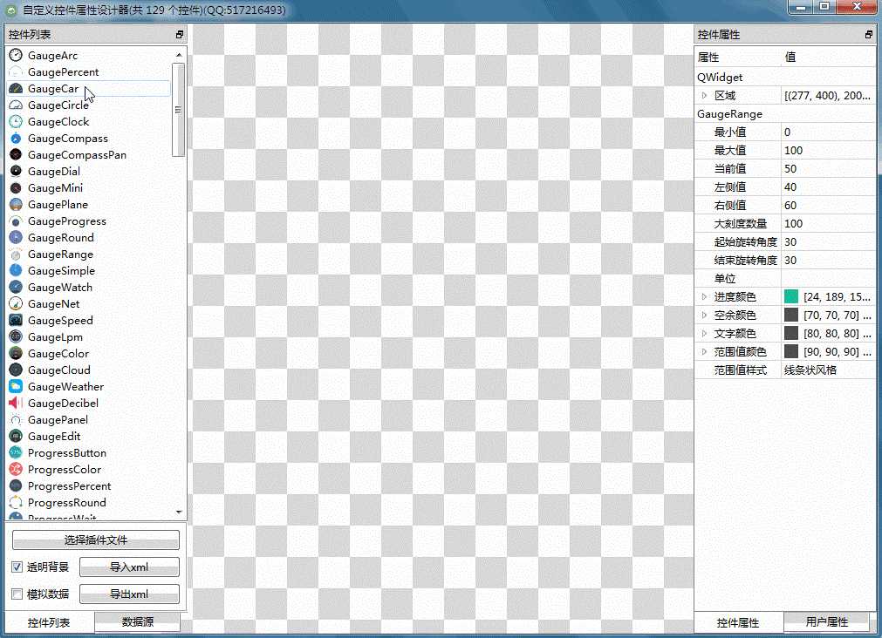Open the 用户属性 tab

(827, 621)
